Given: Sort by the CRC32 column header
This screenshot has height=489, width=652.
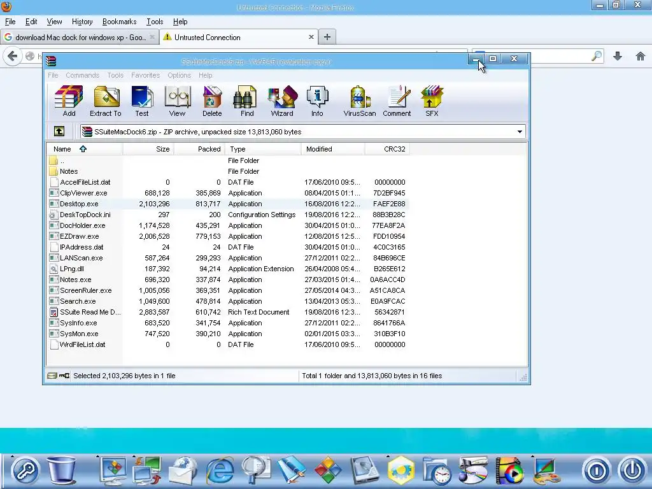Looking at the screenshot, I should (387, 149).
